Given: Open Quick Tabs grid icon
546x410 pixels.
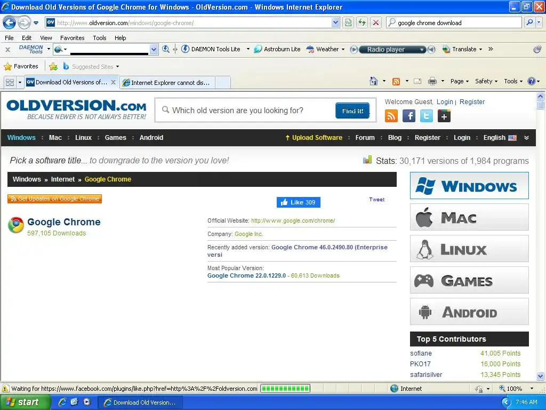Looking at the screenshot, I should click(10, 82).
